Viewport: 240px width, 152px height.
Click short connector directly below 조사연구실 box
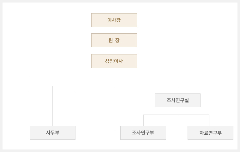pyautogui.click(x=178, y=111)
